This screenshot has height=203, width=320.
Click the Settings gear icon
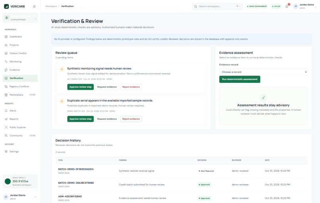click(6, 151)
